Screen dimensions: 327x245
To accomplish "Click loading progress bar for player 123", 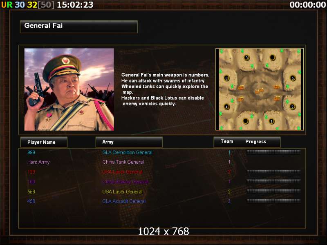I will [x=273, y=171].
